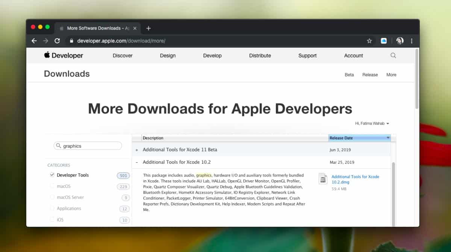Close the More Software Downloads tab
This screenshot has width=451, height=252.
[x=135, y=28]
